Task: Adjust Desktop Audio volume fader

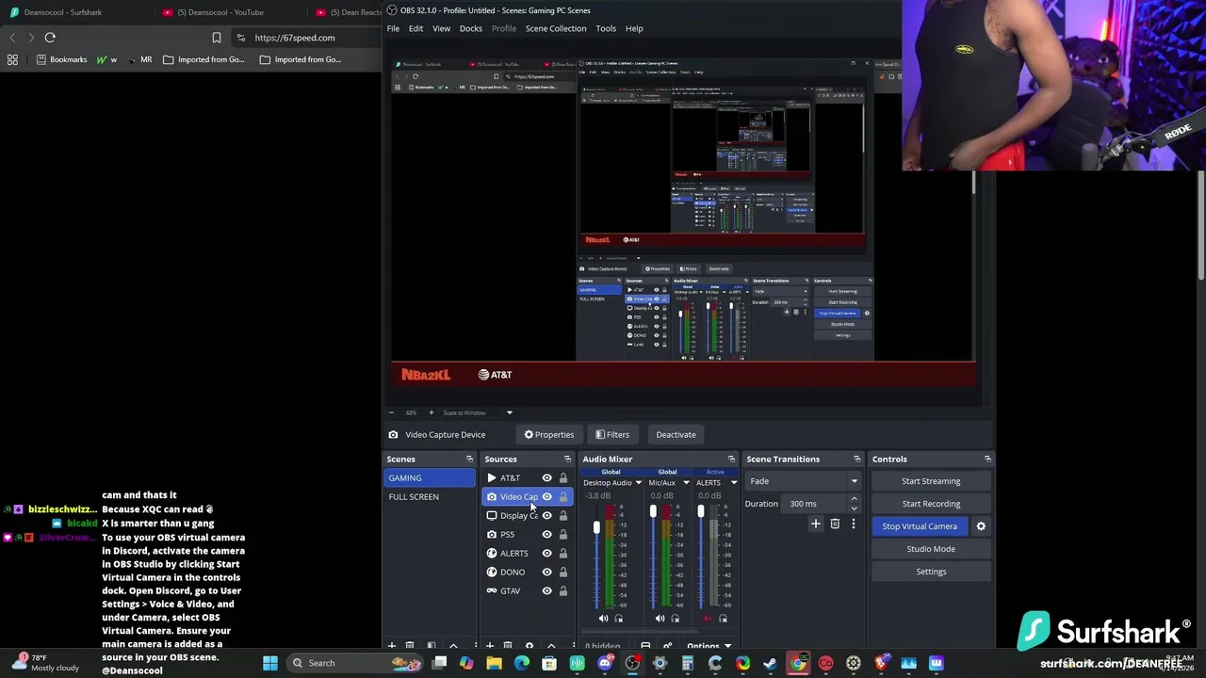Action: 596,528
